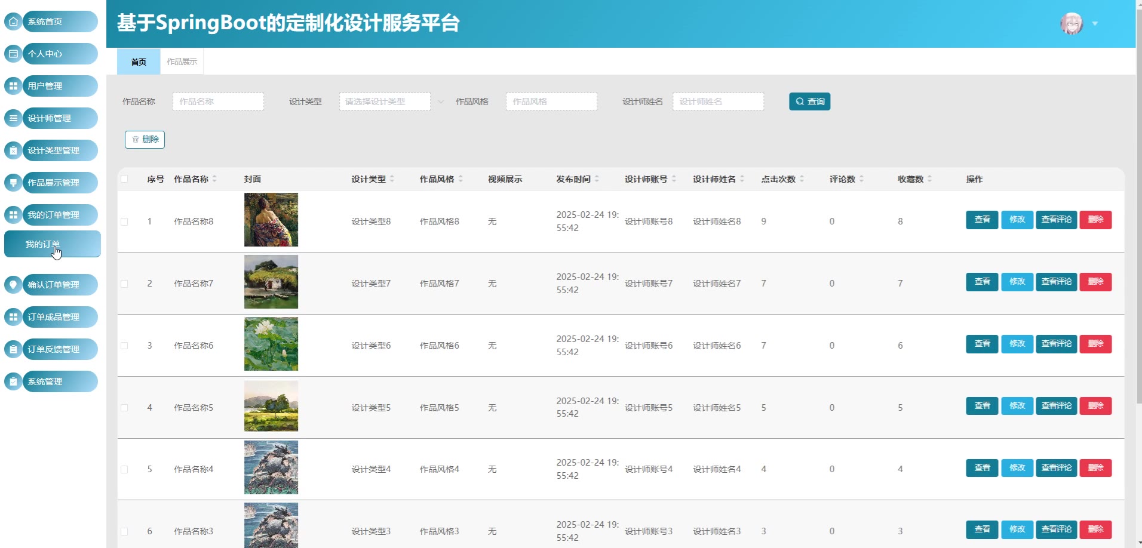The width and height of the screenshot is (1142, 548).
Task: Click the 查询 search button
Action: (809, 101)
